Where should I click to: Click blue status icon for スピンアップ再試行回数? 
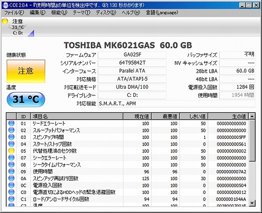pyautogui.click(x=12, y=179)
